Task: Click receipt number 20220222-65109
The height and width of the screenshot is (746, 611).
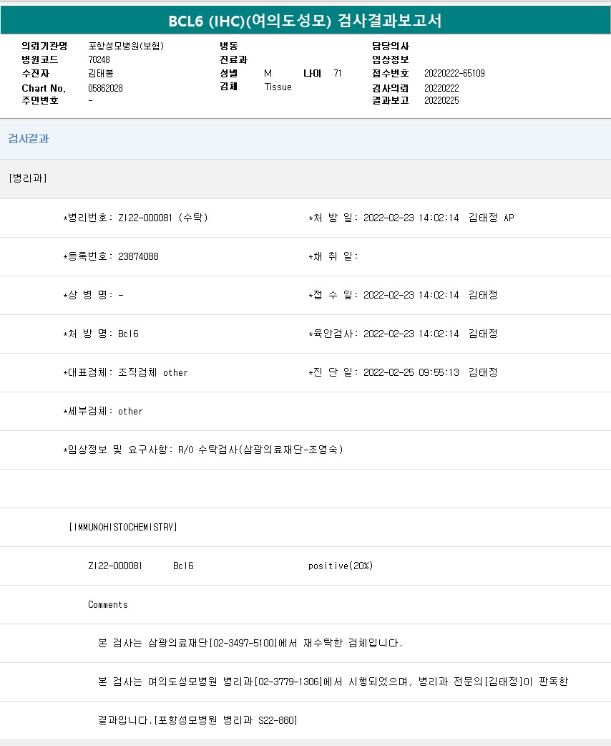Action: tap(454, 73)
